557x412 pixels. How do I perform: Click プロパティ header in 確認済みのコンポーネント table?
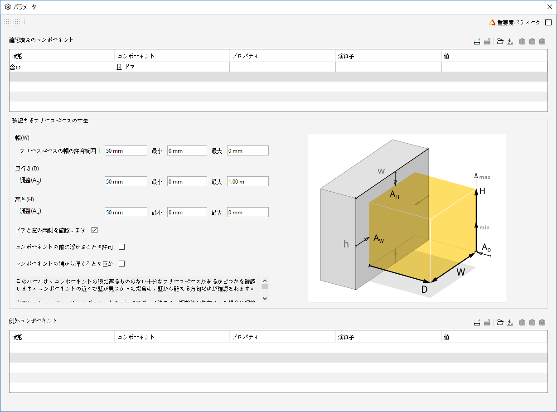pos(283,56)
